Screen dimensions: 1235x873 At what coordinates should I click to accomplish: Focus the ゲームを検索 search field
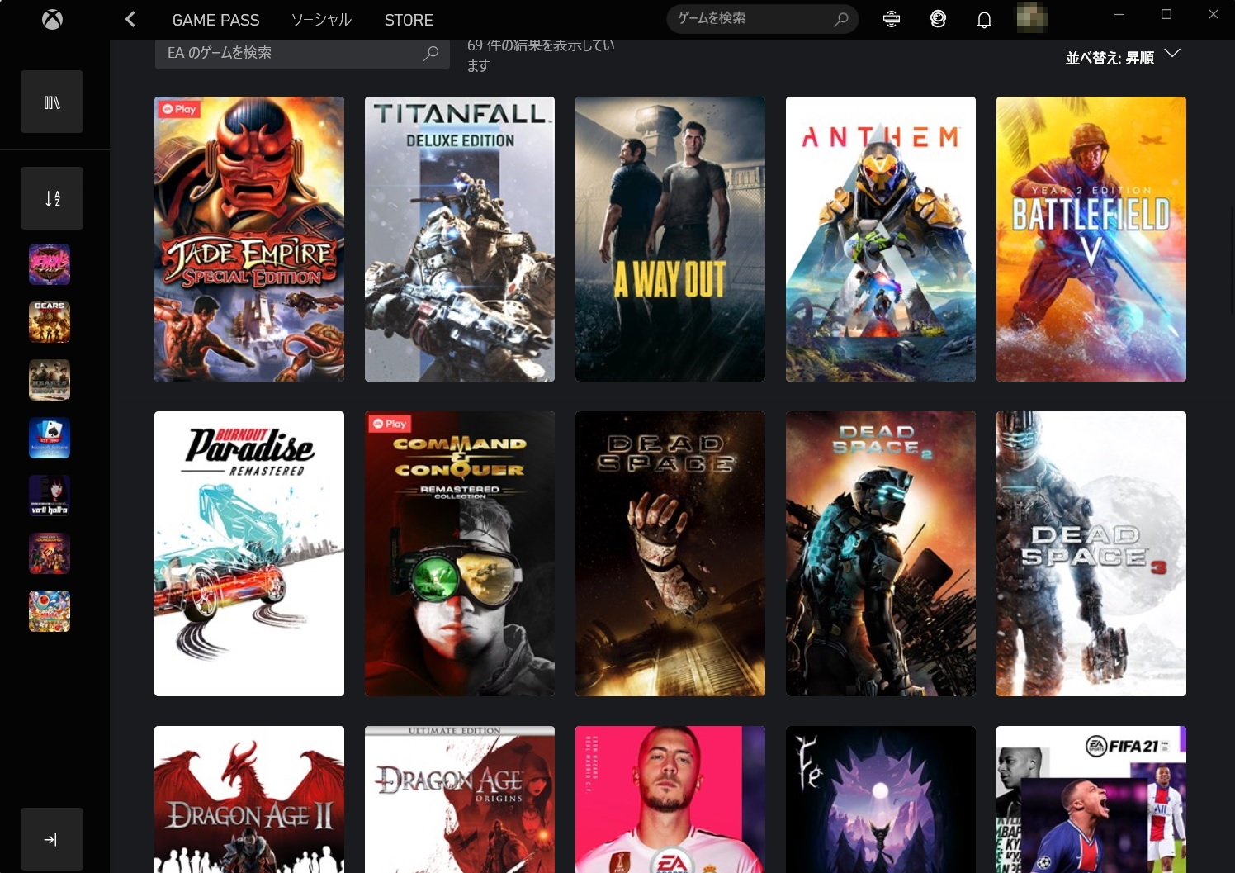coord(762,19)
